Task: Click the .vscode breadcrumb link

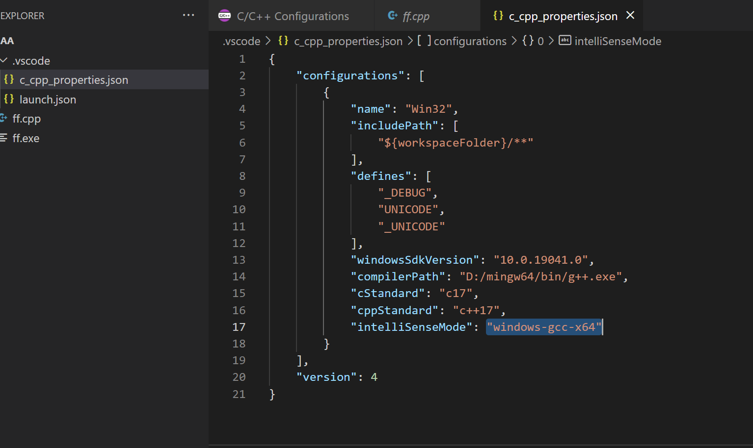Action: [241, 41]
